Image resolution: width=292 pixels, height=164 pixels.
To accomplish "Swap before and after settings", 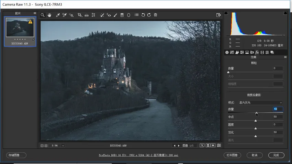I will tap(208, 146).
